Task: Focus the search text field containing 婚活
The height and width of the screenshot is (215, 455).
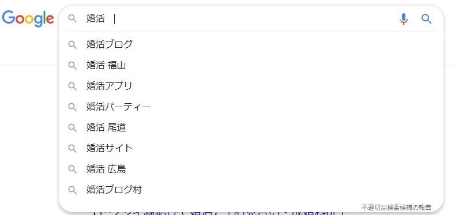Action: pyautogui.click(x=239, y=19)
